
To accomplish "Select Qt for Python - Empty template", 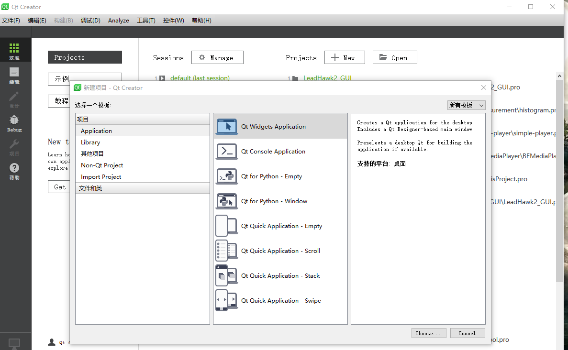I will pyautogui.click(x=280, y=176).
